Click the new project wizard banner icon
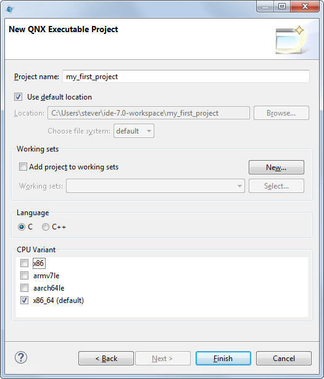324x379 pixels. [290, 40]
